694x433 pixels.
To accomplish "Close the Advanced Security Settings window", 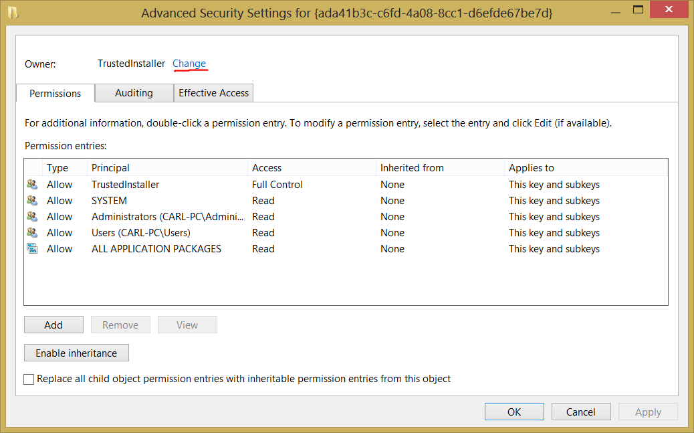I will tap(669, 9).
